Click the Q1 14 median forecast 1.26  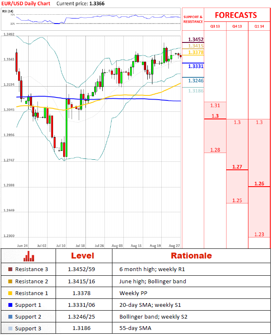click(259, 184)
